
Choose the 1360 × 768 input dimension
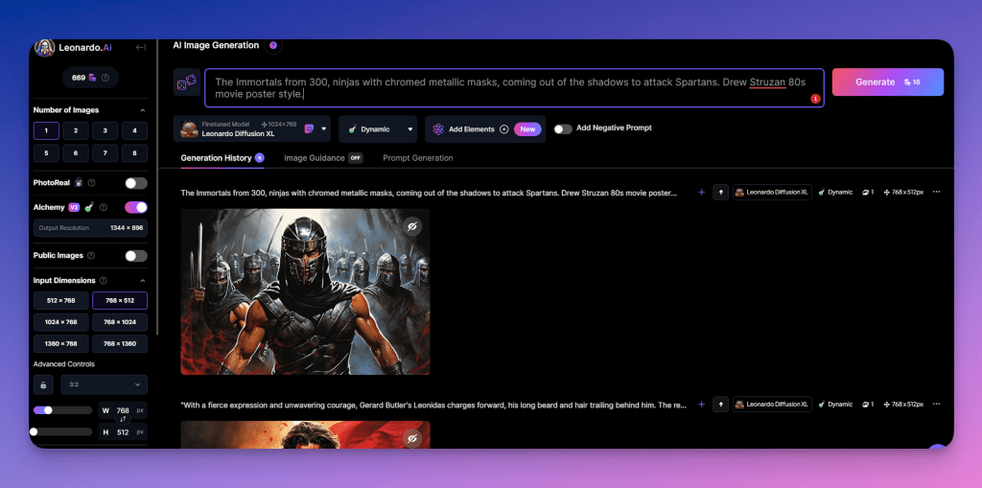tap(60, 344)
